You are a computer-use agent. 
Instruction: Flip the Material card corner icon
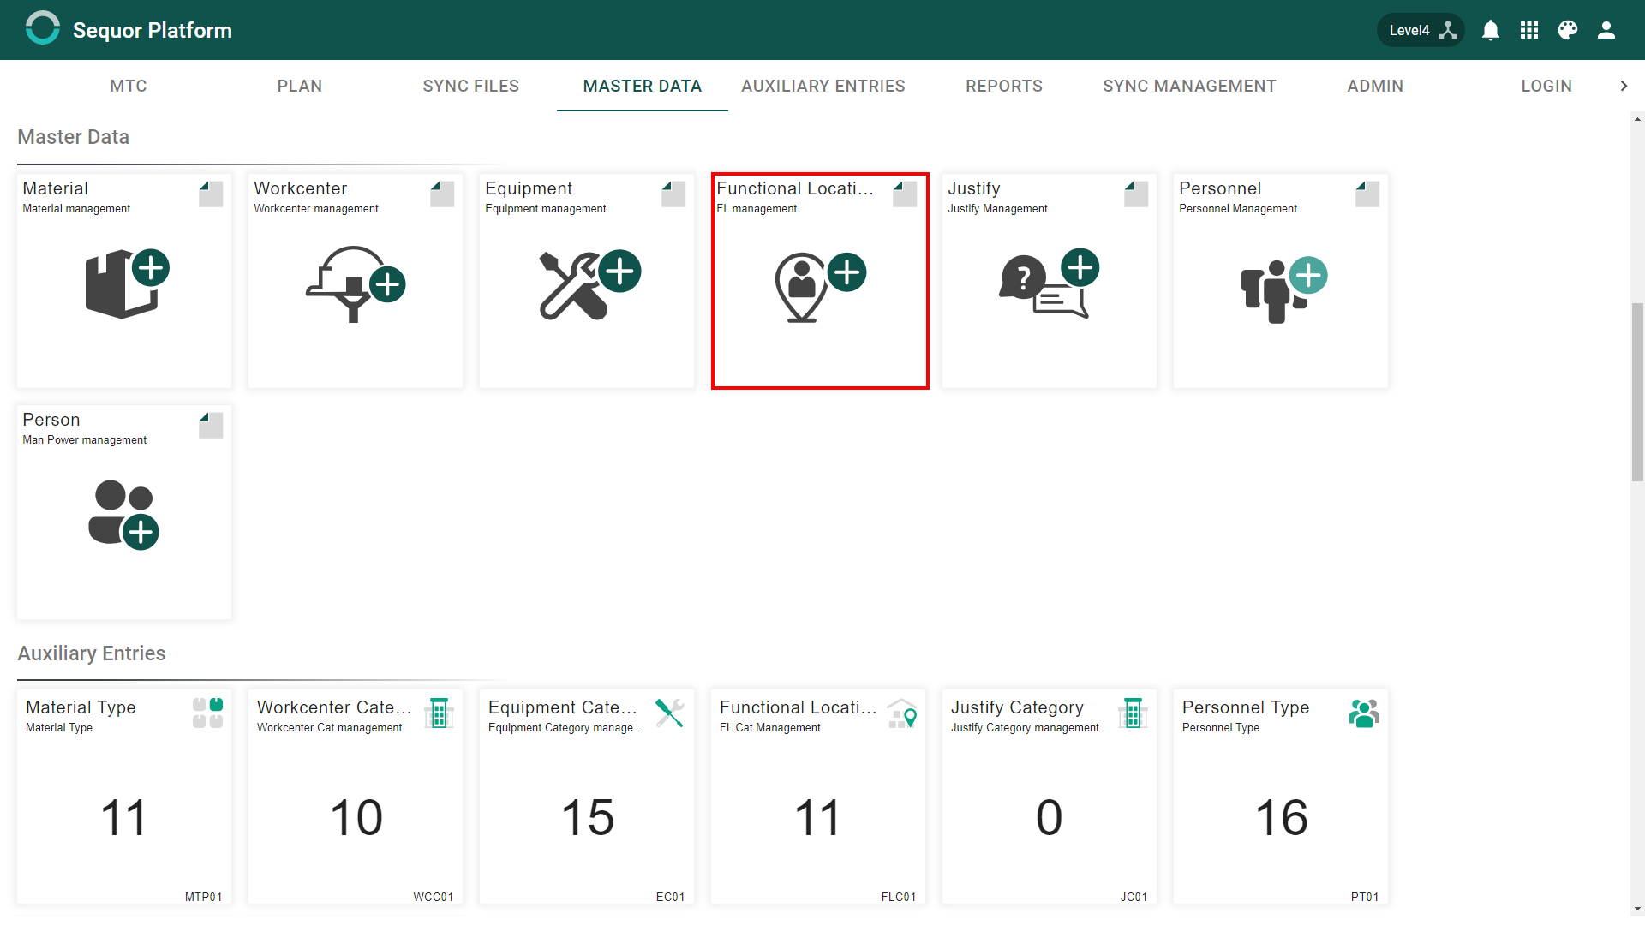(x=211, y=194)
